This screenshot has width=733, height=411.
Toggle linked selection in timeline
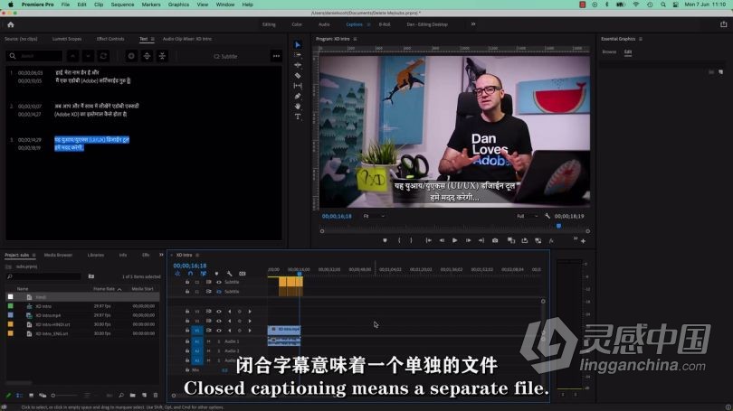point(204,274)
